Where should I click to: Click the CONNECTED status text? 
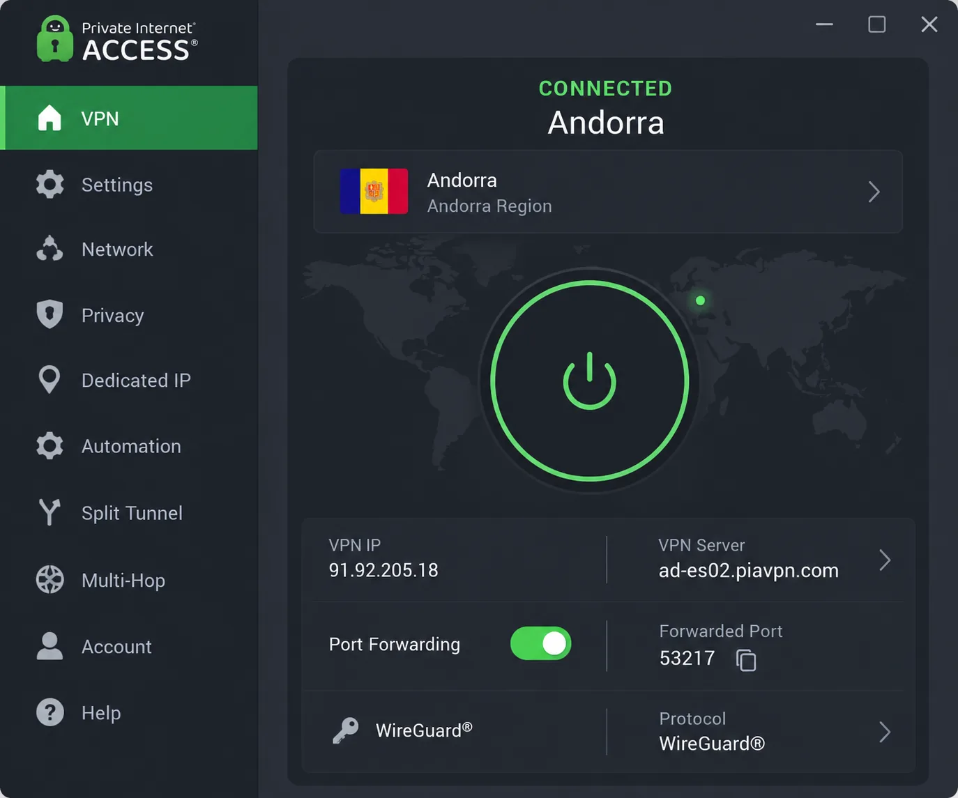[x=605, y=89]
